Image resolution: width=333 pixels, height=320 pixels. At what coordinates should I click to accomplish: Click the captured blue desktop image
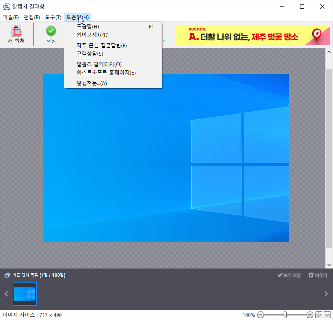pos(166,158)
